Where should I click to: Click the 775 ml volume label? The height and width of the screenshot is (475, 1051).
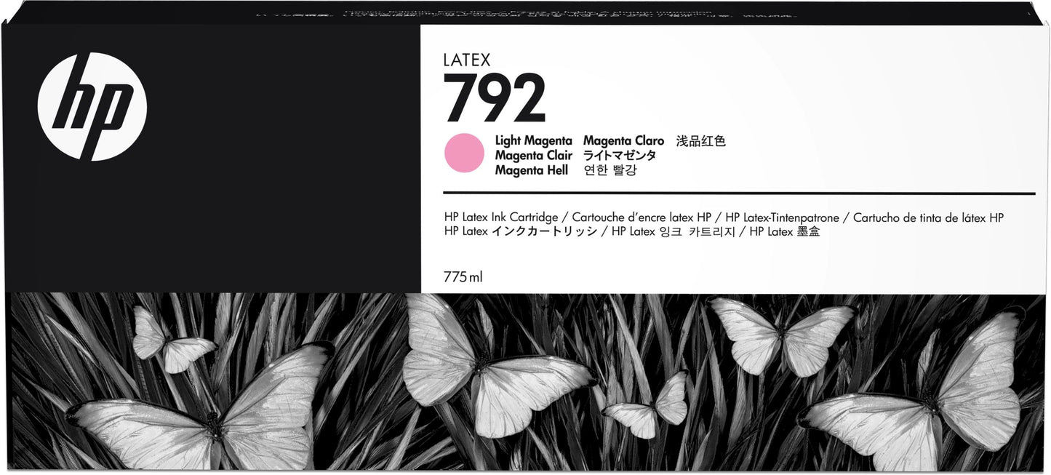463,274
